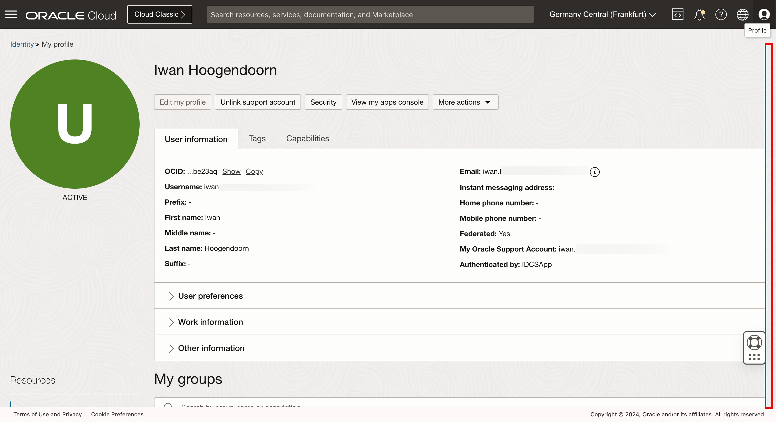
Task: Open the More actions dropdown
Action: pyautogui.click(x=465, y=102)
